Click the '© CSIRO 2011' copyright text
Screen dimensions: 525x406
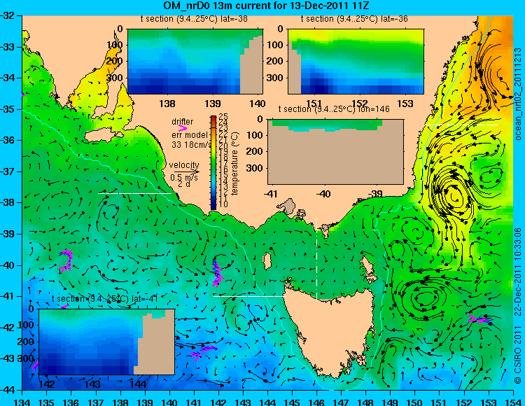518,355
